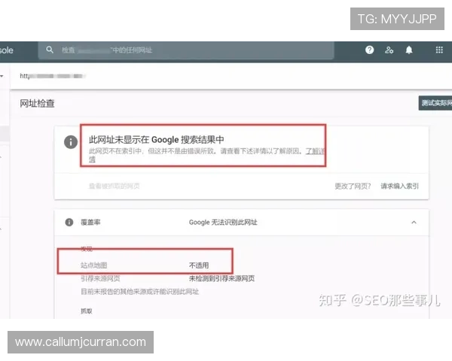Click the info icon beside the index status
Screen dimensions: 452x361
coord(71,142)
